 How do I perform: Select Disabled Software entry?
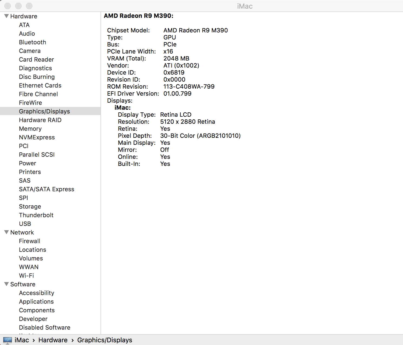(x=45, y=327)
